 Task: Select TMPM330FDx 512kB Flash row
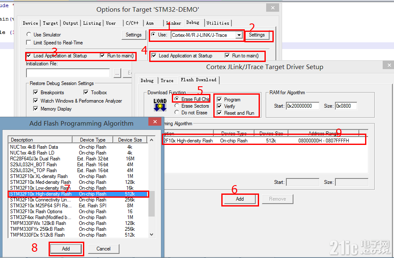(x=78, y=235)
